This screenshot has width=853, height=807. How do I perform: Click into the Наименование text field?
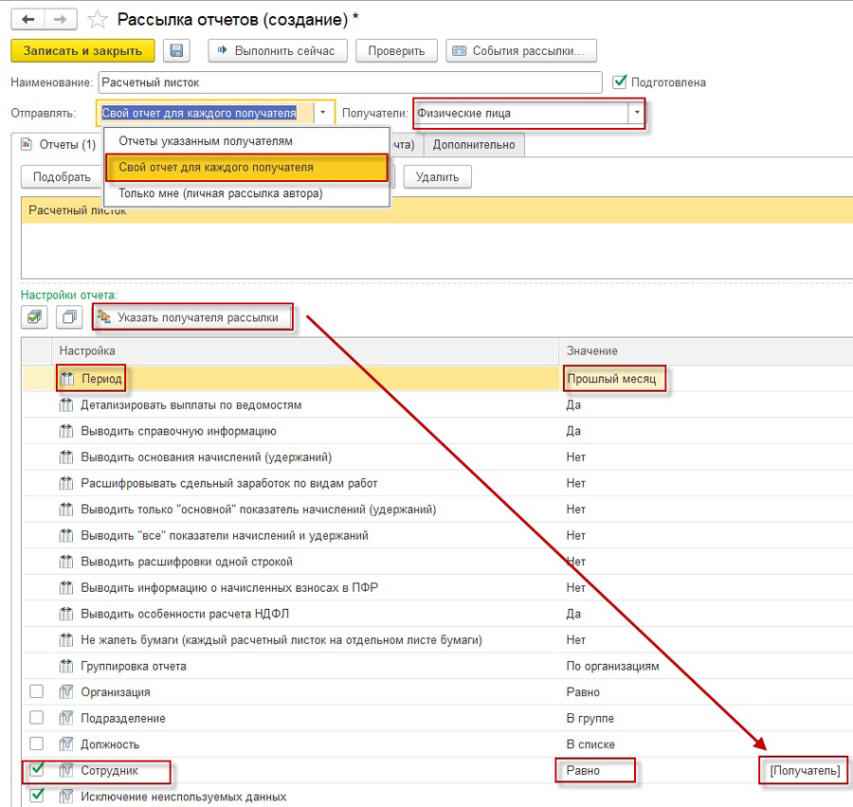click(349, 82)
